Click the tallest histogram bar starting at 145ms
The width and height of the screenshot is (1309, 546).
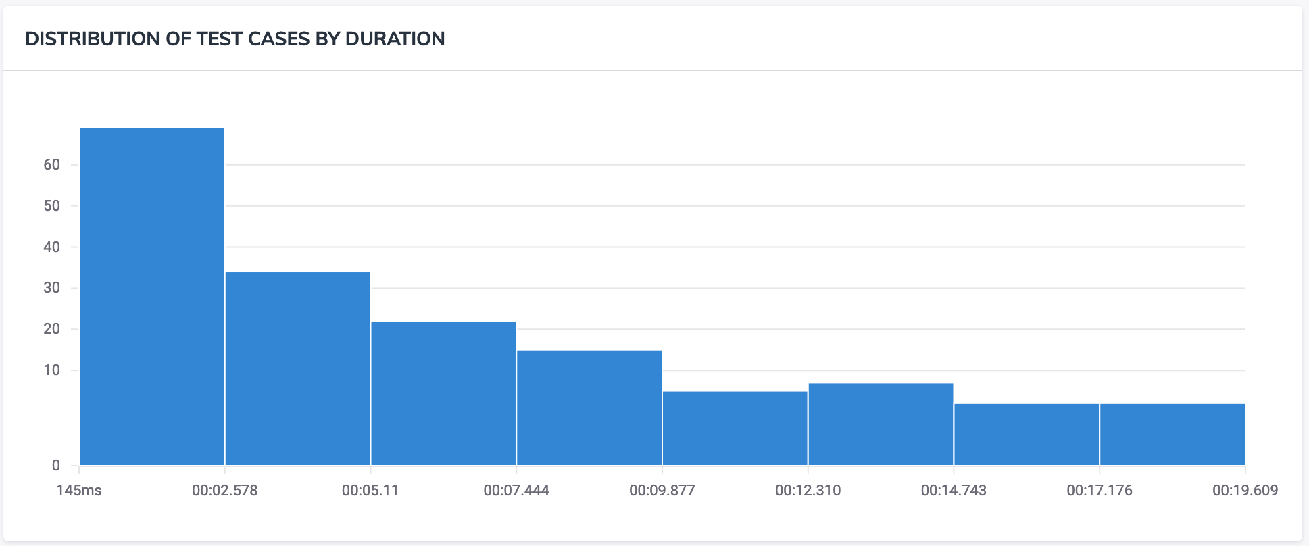(x=152, y=296)
